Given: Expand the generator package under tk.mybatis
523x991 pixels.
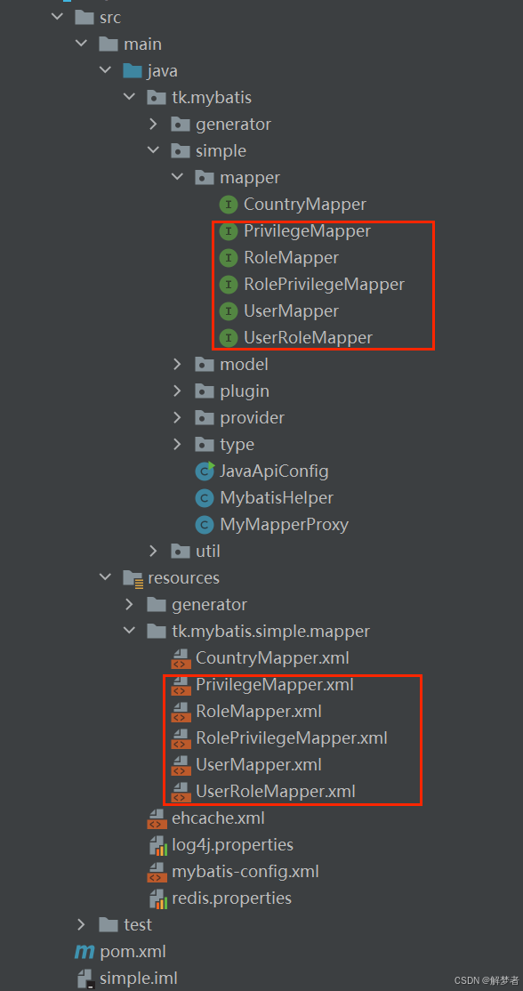Looking at the screenshot, I should (x=154, y=124).
